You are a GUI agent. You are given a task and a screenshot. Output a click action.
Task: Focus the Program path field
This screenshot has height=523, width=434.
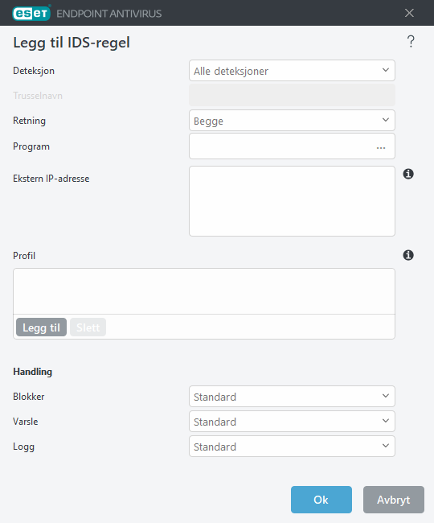click(x=281, y=146)
